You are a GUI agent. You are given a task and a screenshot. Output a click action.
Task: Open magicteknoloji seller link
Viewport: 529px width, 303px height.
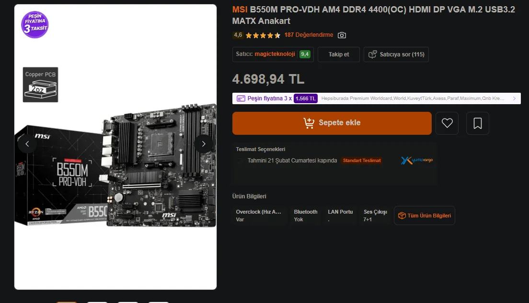(x=275, y=54)
